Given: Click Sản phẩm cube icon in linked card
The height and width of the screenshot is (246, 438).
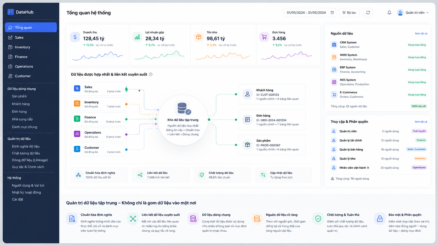Looking at the screenshot, I should pos(247,145).
